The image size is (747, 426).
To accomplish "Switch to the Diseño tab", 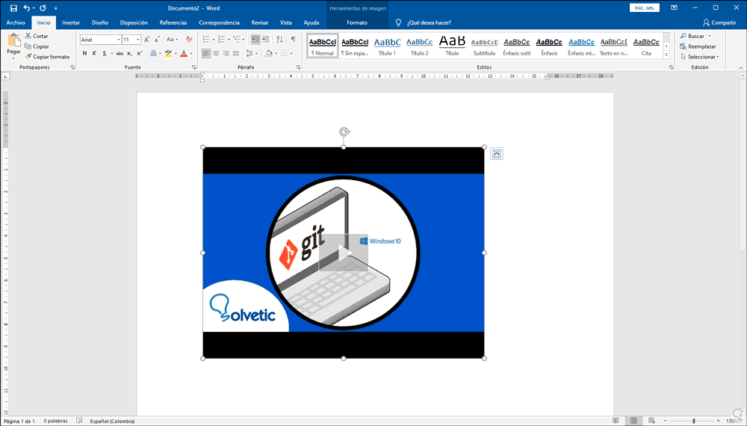I will tap(100, 22).
